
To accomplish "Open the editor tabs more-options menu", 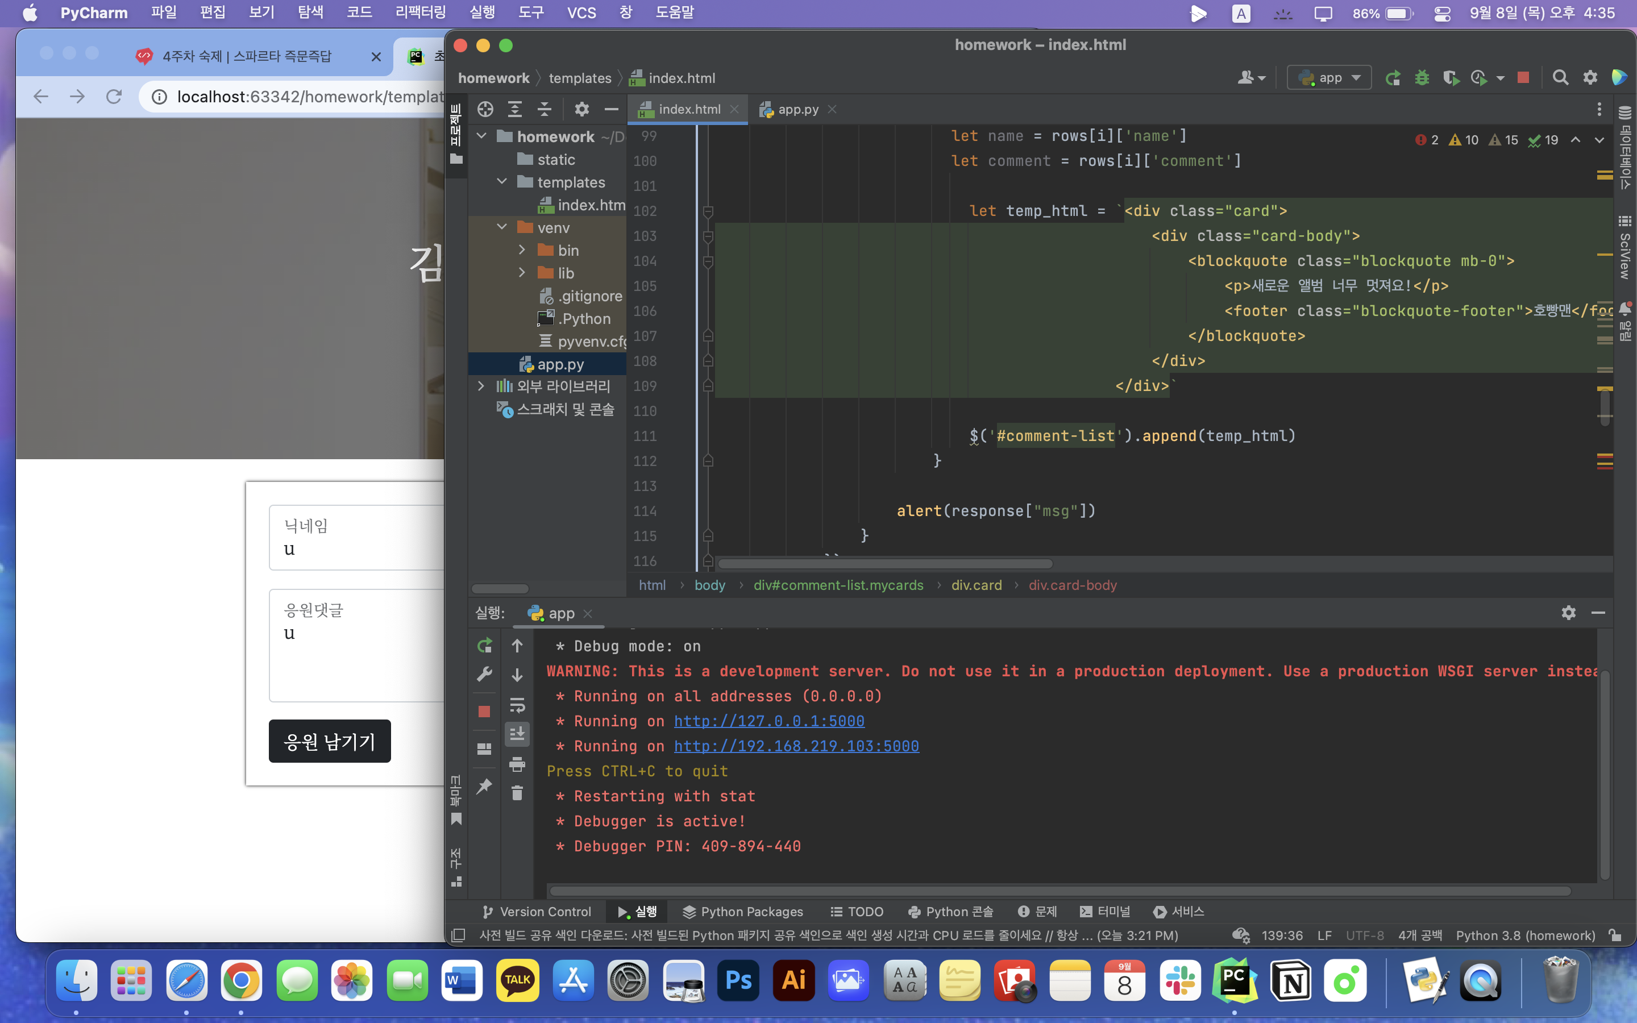I will click(x=1599, y=109).
